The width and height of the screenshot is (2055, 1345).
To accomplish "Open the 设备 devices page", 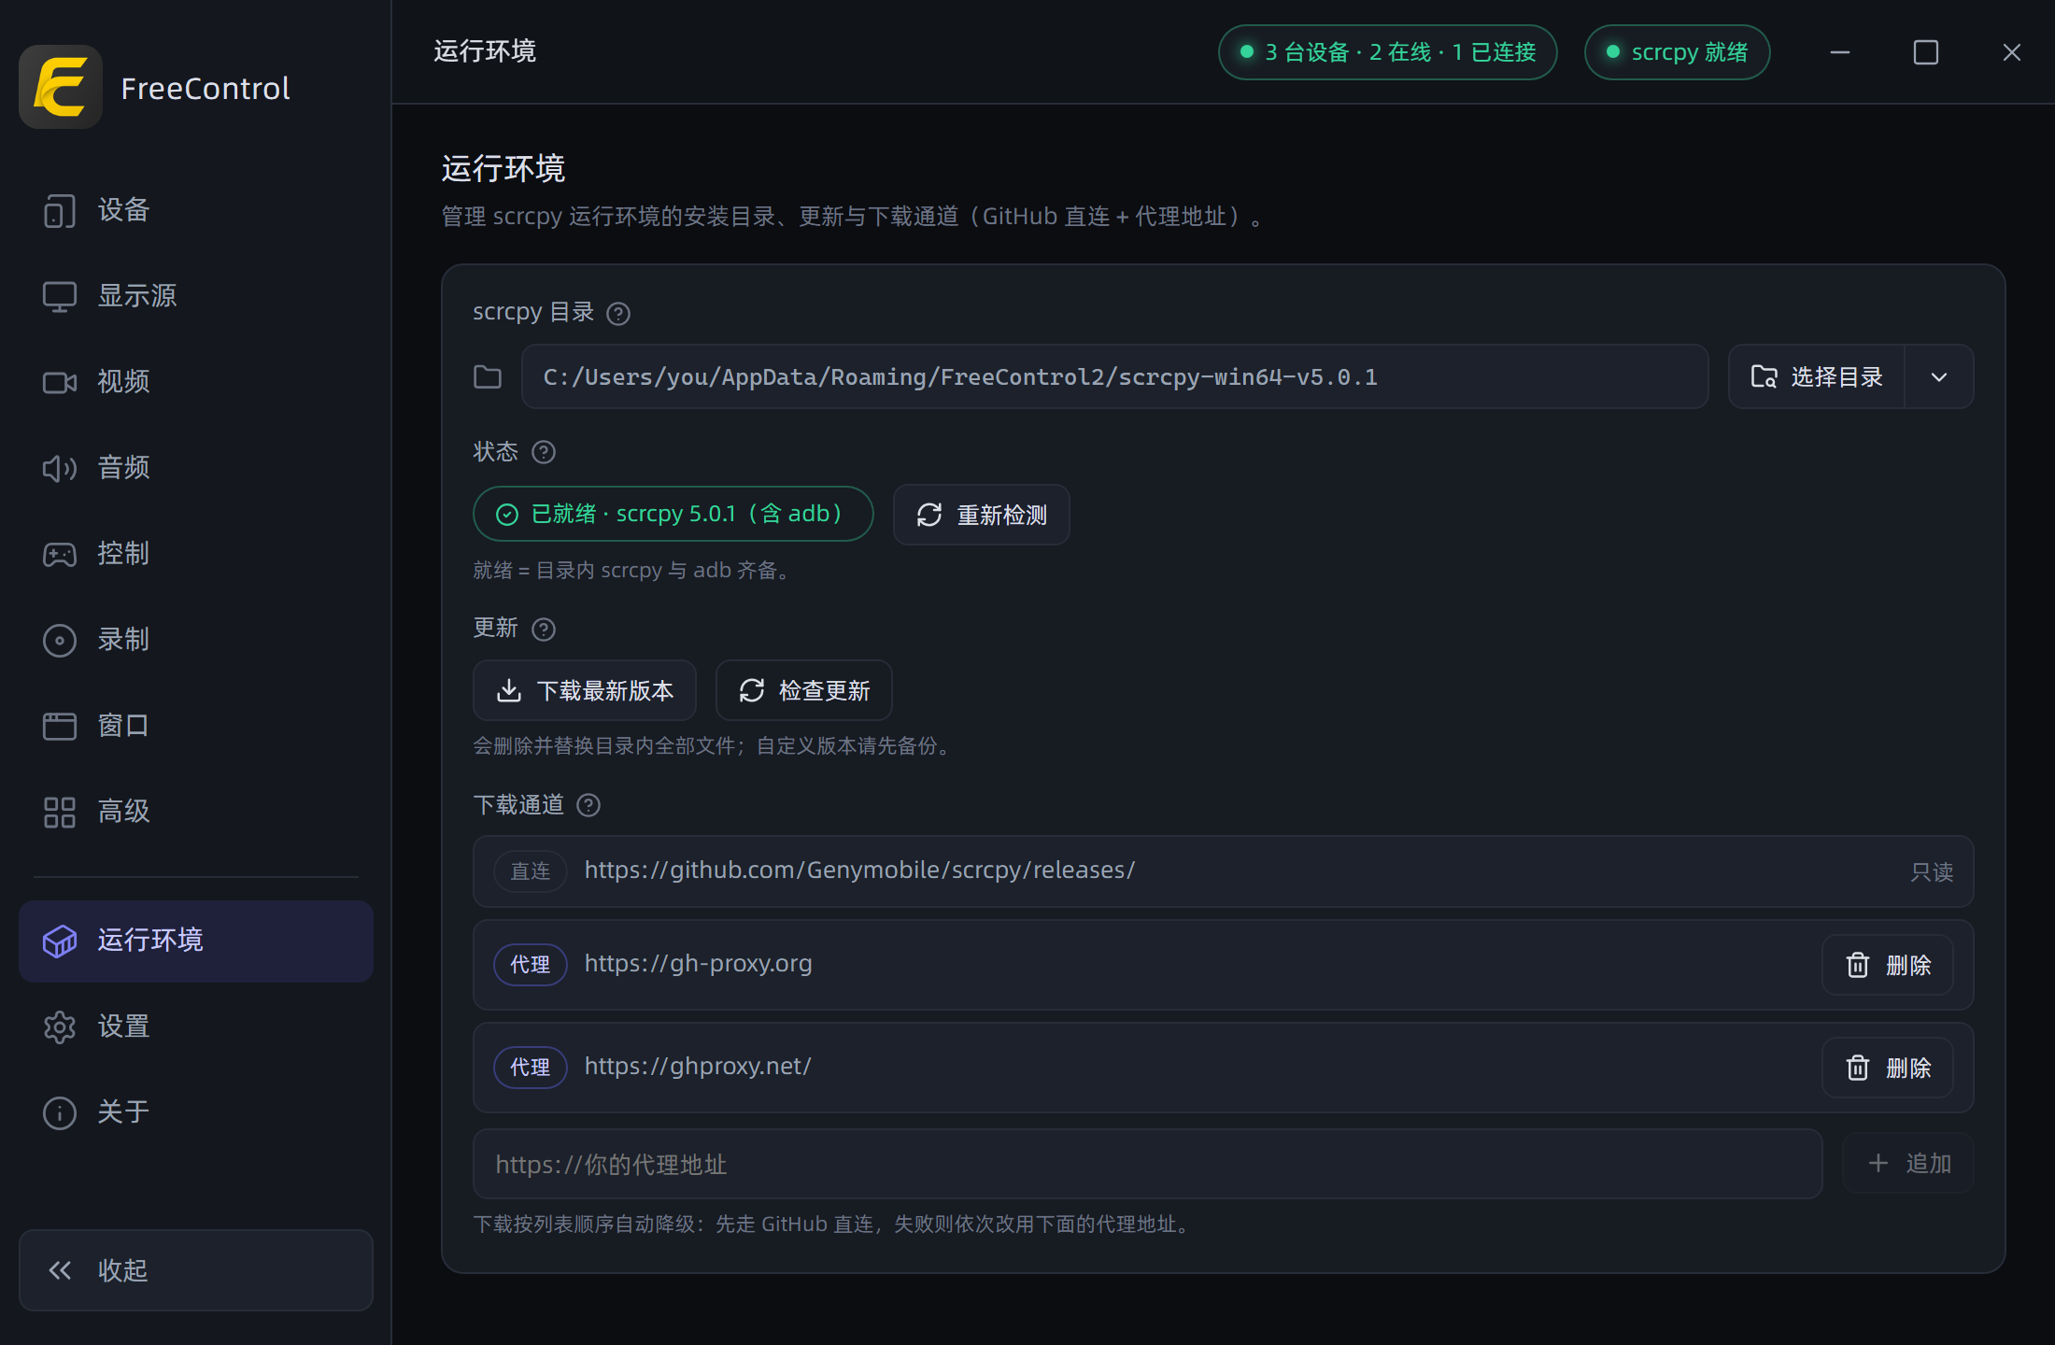I will (196, 210).
